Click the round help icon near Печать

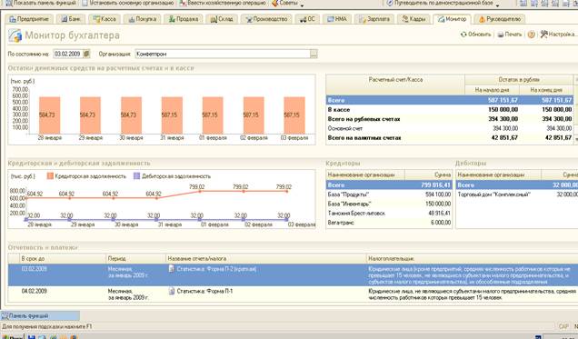tap(531, 35)
